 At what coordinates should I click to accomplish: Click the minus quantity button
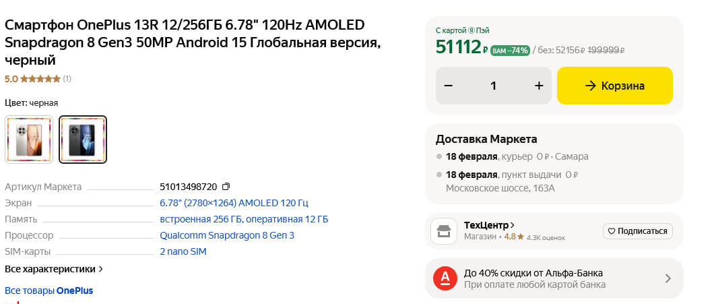coord(449,86)
